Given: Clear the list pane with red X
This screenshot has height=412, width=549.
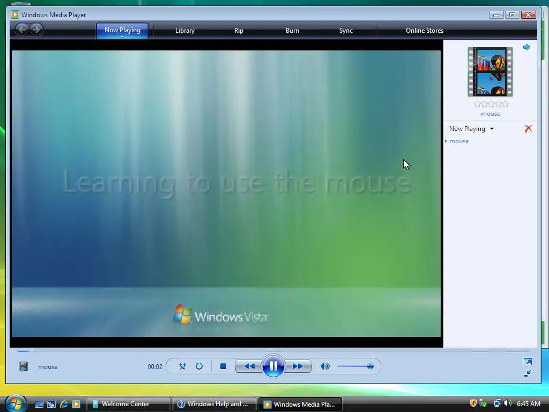Looking at the screenshot, I should tap(528, 129).
